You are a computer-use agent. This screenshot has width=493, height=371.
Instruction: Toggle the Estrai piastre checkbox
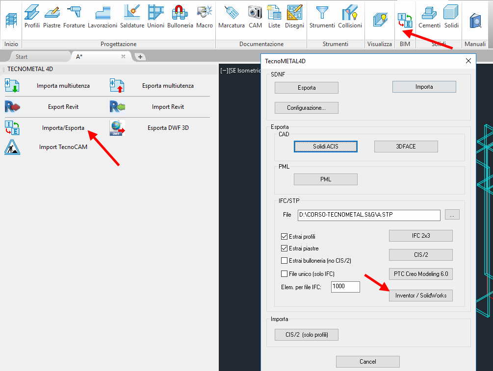[284, 248]
